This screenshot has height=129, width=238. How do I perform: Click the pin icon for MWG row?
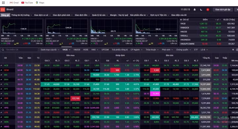(x=1, y=127)
